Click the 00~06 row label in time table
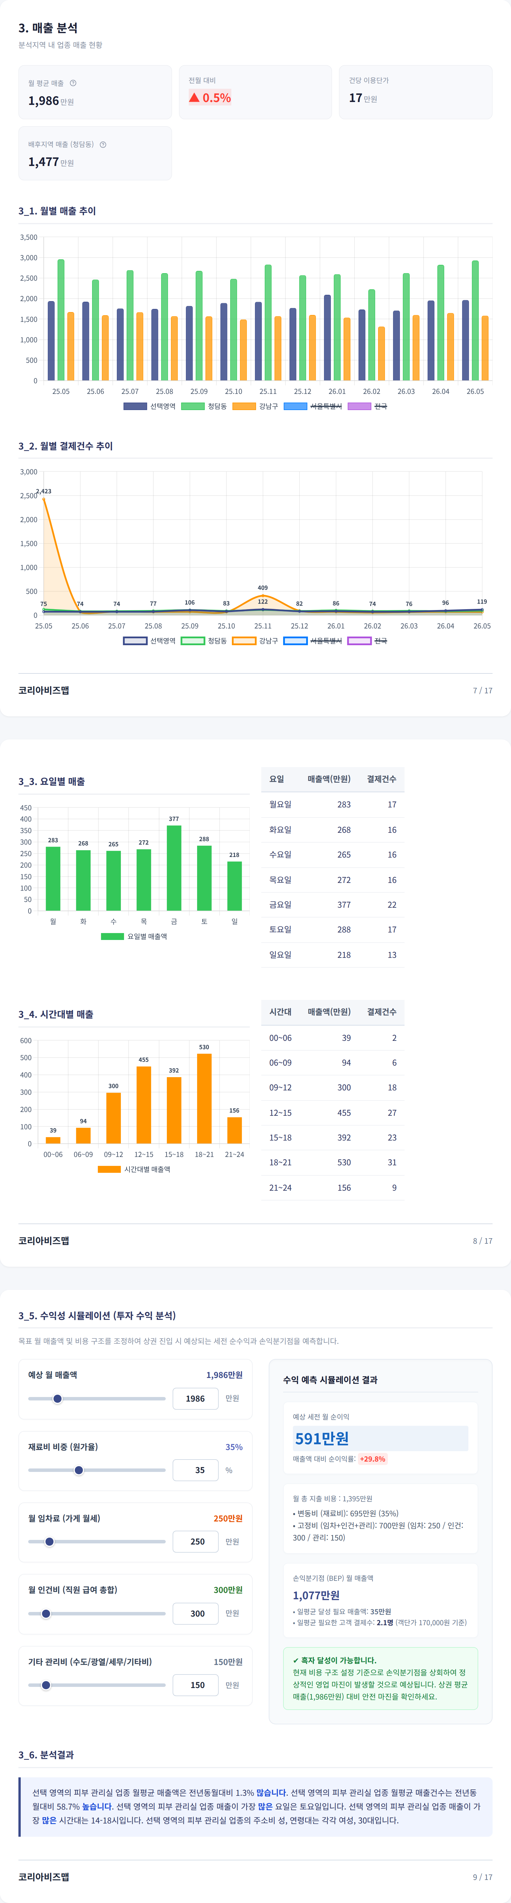This screenshot has width=511, height=1903. pos(280,1038)
